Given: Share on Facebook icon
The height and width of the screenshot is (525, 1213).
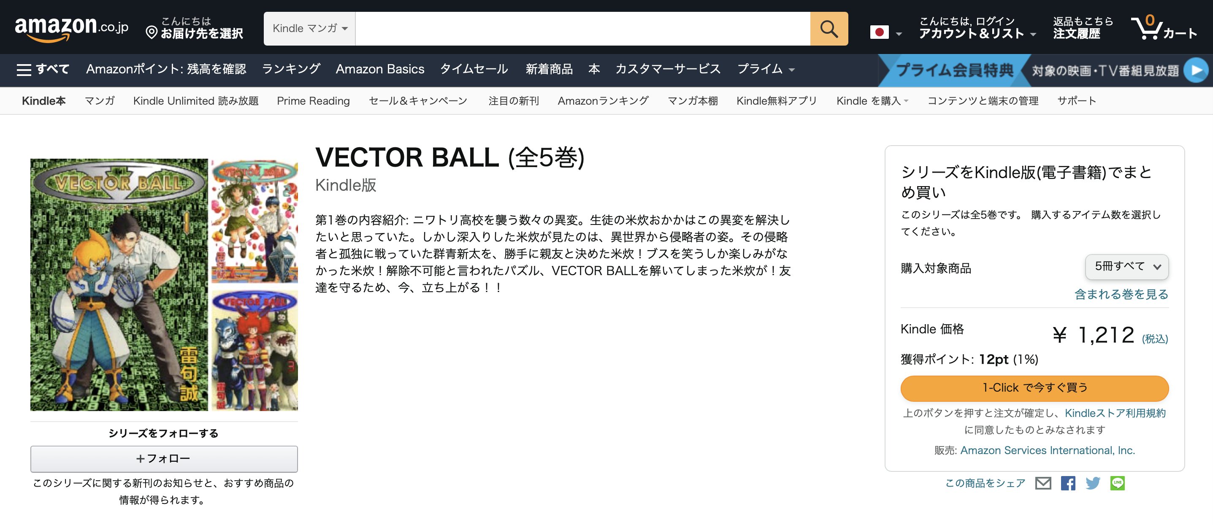Looking at the screenshot, I should tap(1068, 483).
